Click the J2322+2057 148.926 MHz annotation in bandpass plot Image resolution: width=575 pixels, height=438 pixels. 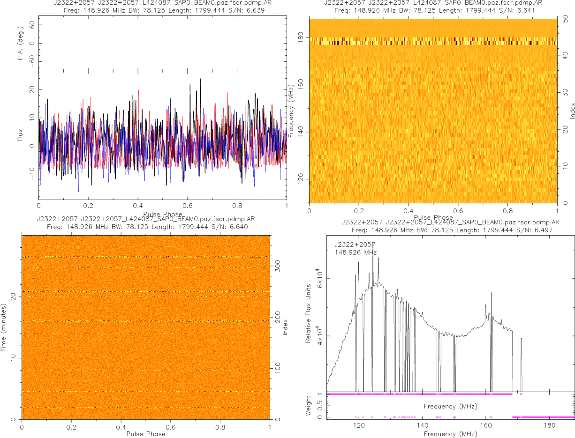[x=356, y=248]
